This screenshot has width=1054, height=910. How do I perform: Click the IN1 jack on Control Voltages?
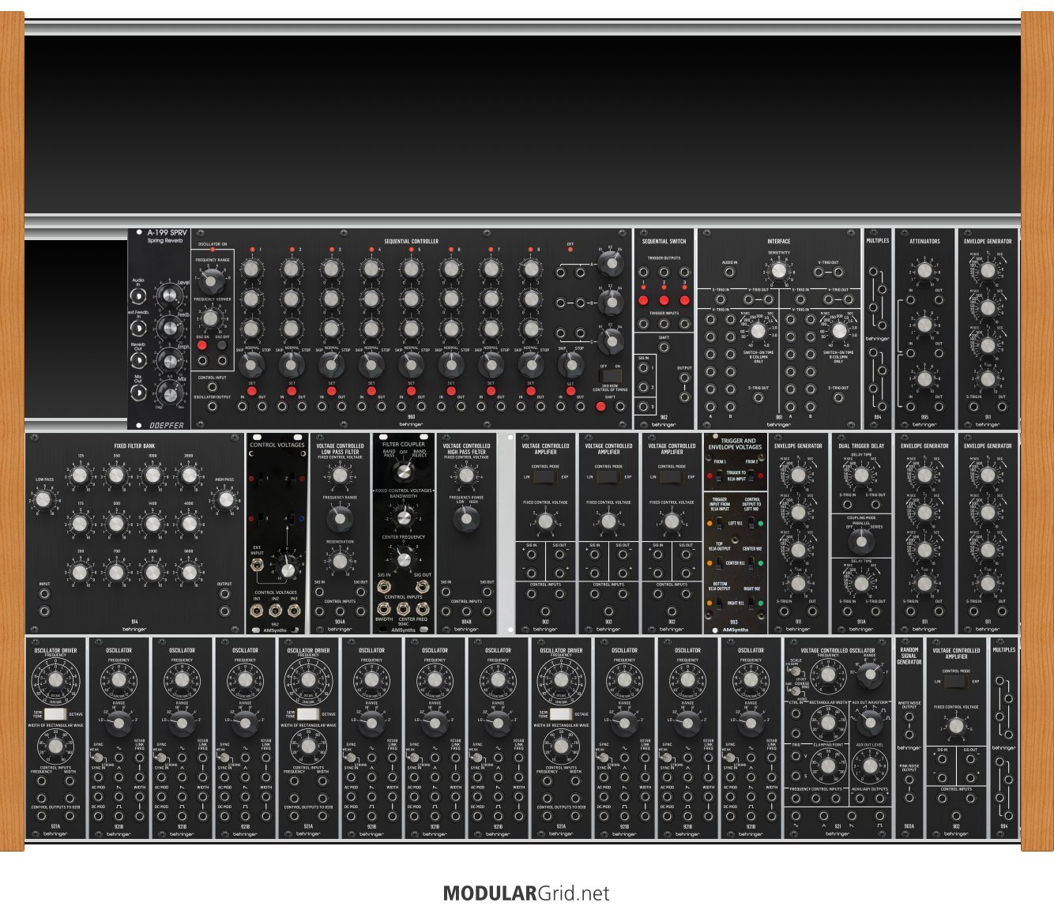[x=258, y=611]
